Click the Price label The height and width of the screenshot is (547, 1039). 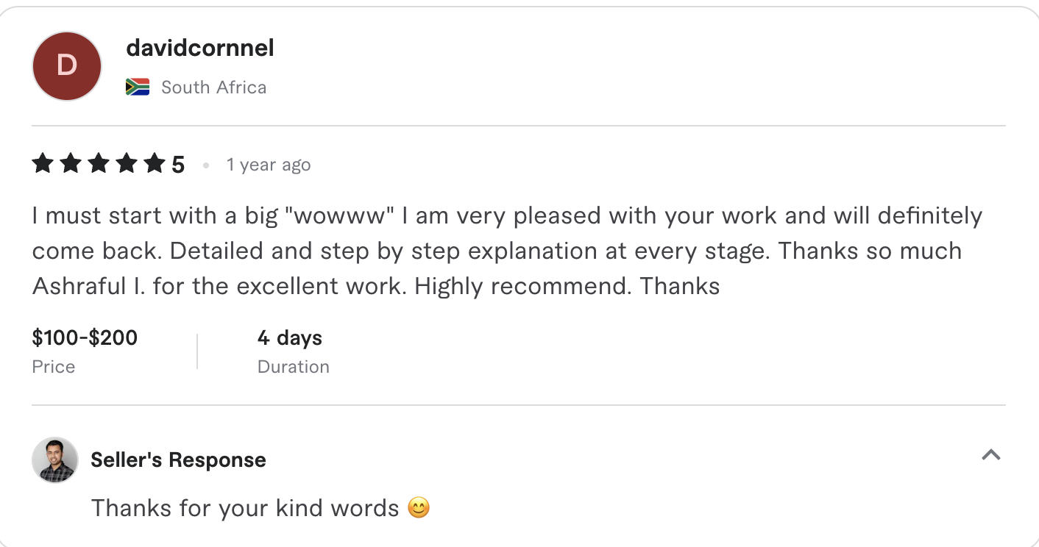[x=53, y=366]
